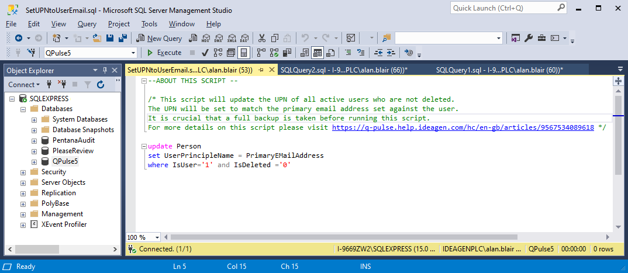Click the Copy icon in toolbar
The width and height of the screenshot is (628, 273).
point(275,39)
